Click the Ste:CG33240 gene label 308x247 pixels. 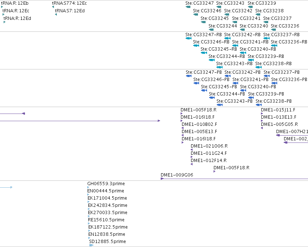coord(254,26)
